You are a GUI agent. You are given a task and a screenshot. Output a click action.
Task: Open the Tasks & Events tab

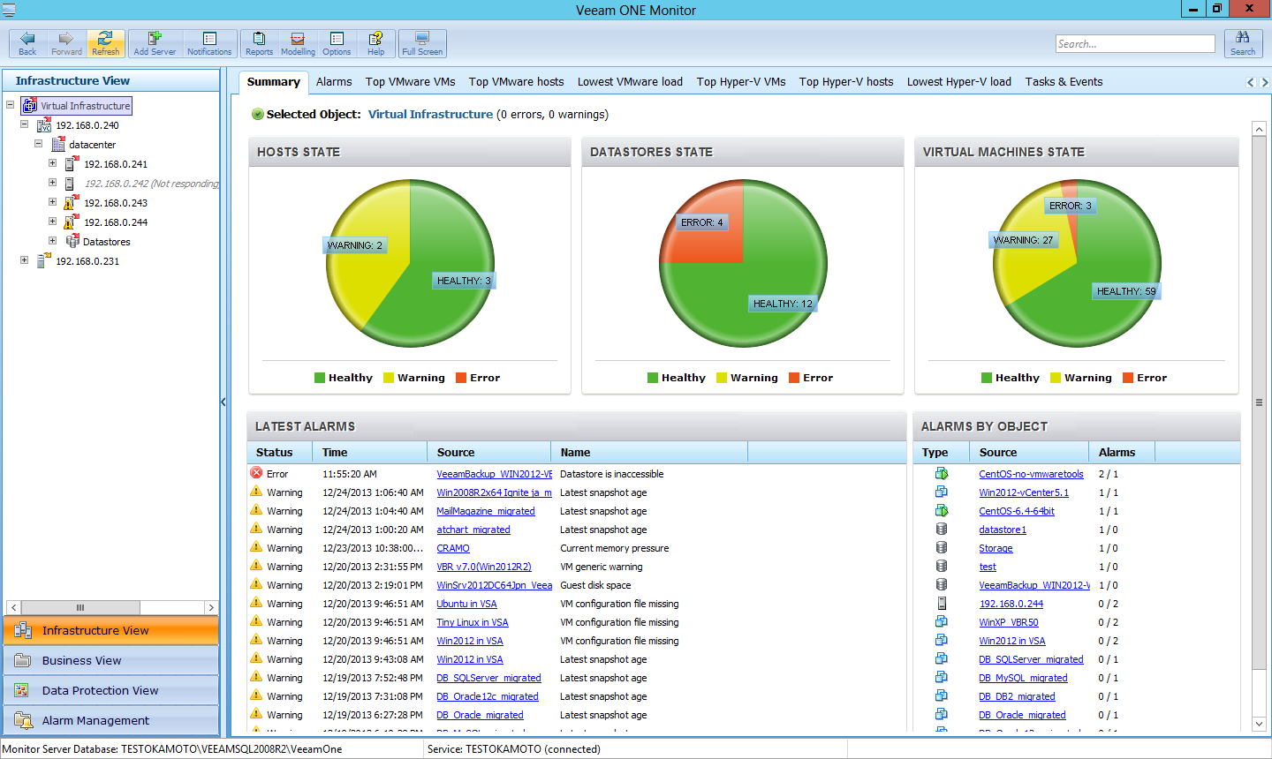tap(1064, 81)
